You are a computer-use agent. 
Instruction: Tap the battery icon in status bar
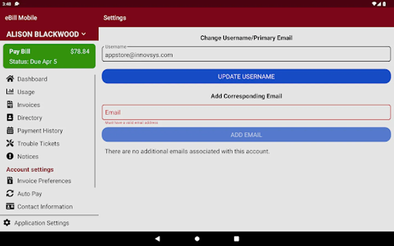click(384, 4)
